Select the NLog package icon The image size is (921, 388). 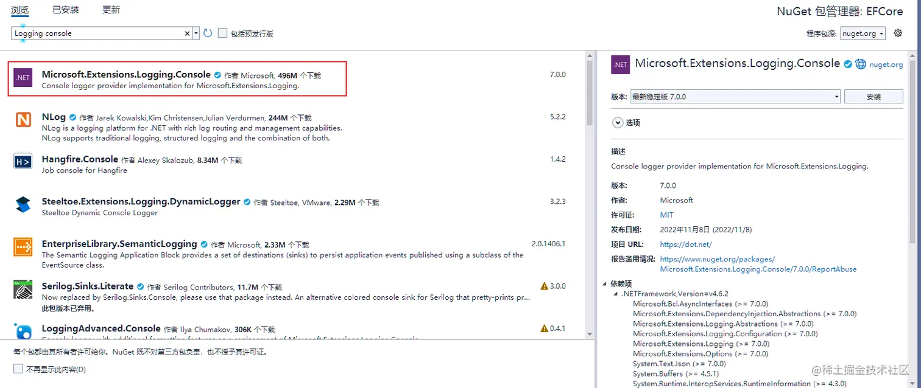(23, 120)
